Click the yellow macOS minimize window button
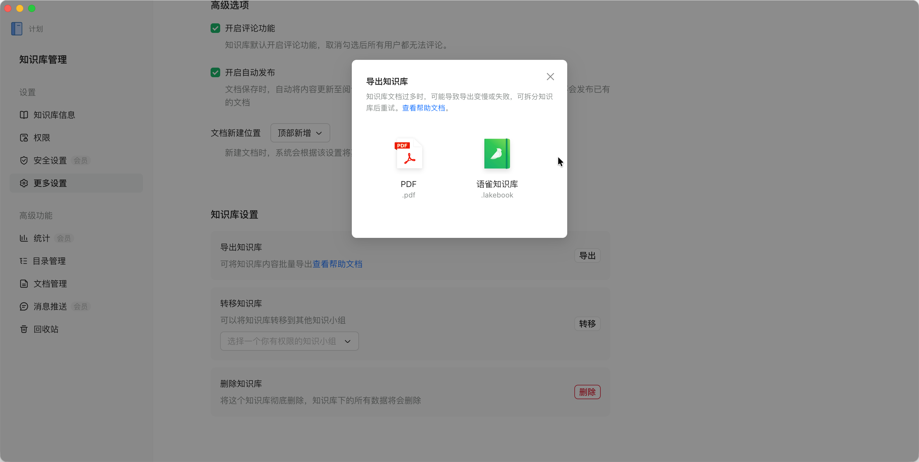 click(x=20, y=8)
